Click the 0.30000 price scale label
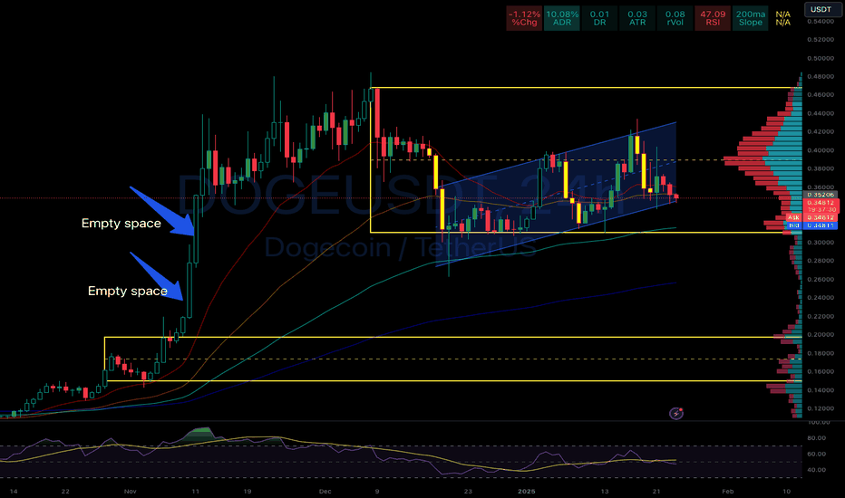This screenshot has width=845, height=498. click(x=821, y=243)
